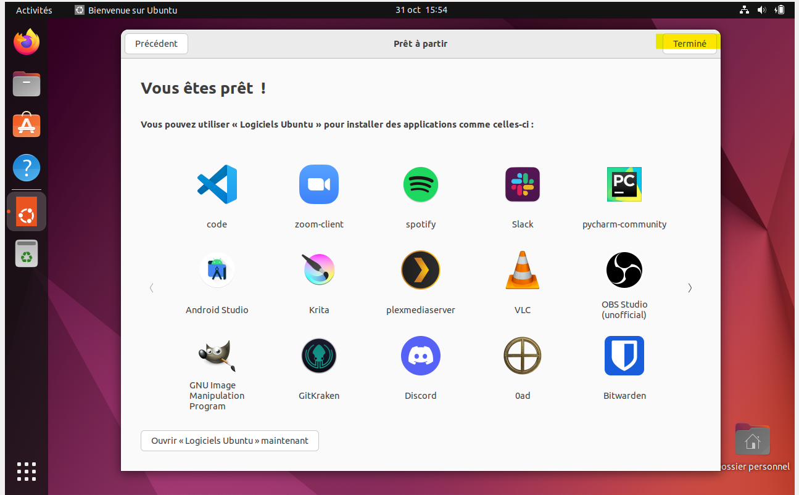Click the Visual Studio Code app icon
Screen dimensions: 799x495
pos(217,184)
